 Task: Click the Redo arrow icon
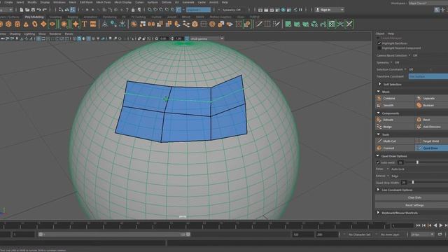click(x=45, y=10)
